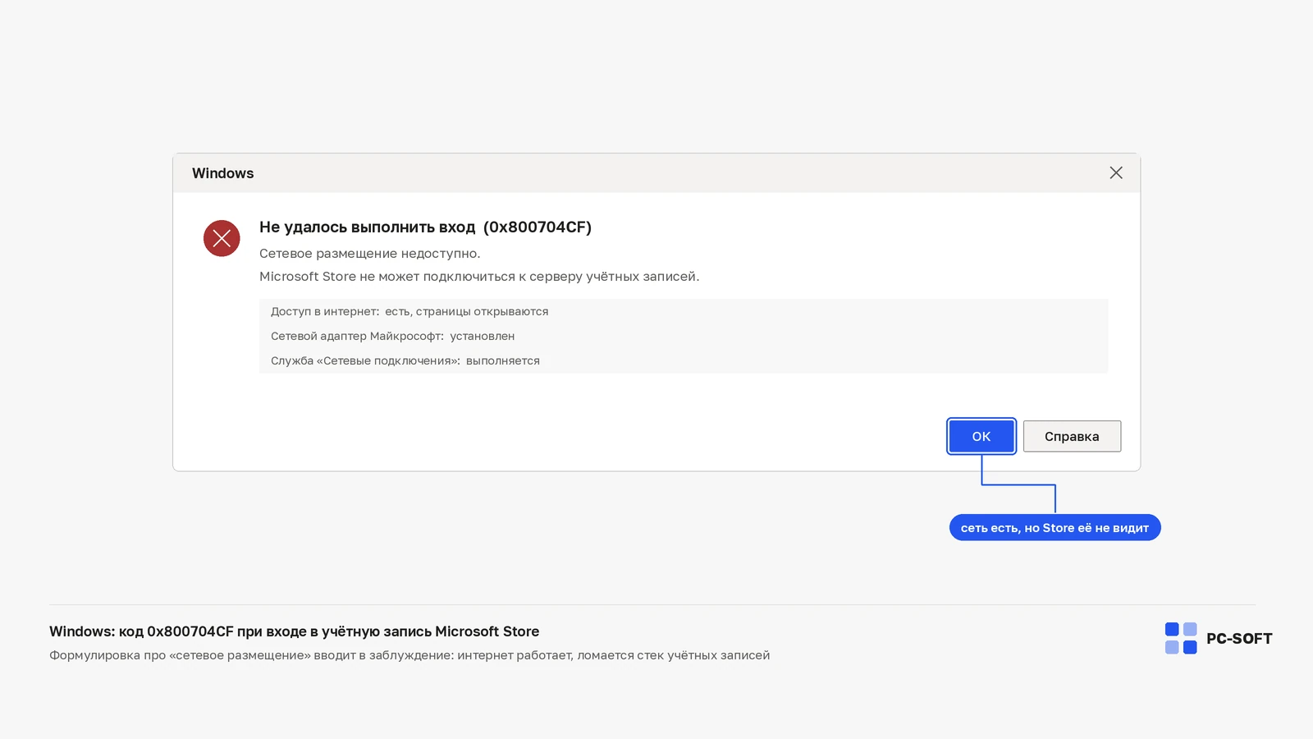Open help via the Справка button
This screenshot has width=1313, height=739.
coord(1072,436)
